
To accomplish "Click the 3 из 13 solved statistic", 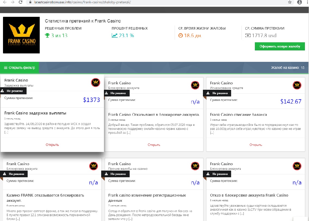I will [59, 36].
